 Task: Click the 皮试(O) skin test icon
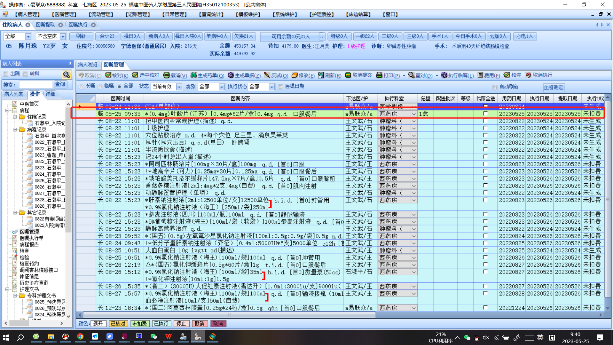(x=267, y=75)
